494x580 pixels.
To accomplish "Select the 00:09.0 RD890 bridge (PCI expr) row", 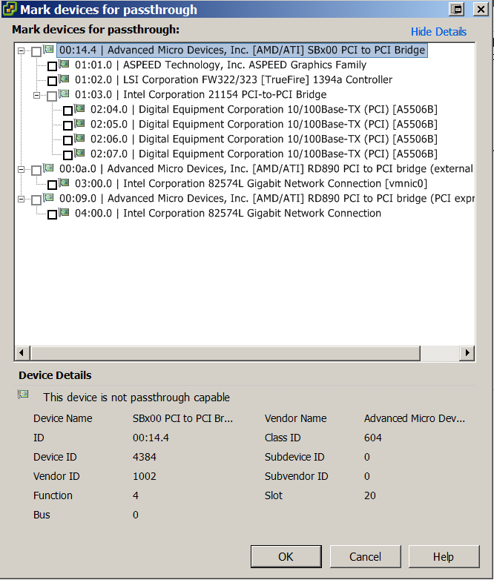I will (266, 198).
